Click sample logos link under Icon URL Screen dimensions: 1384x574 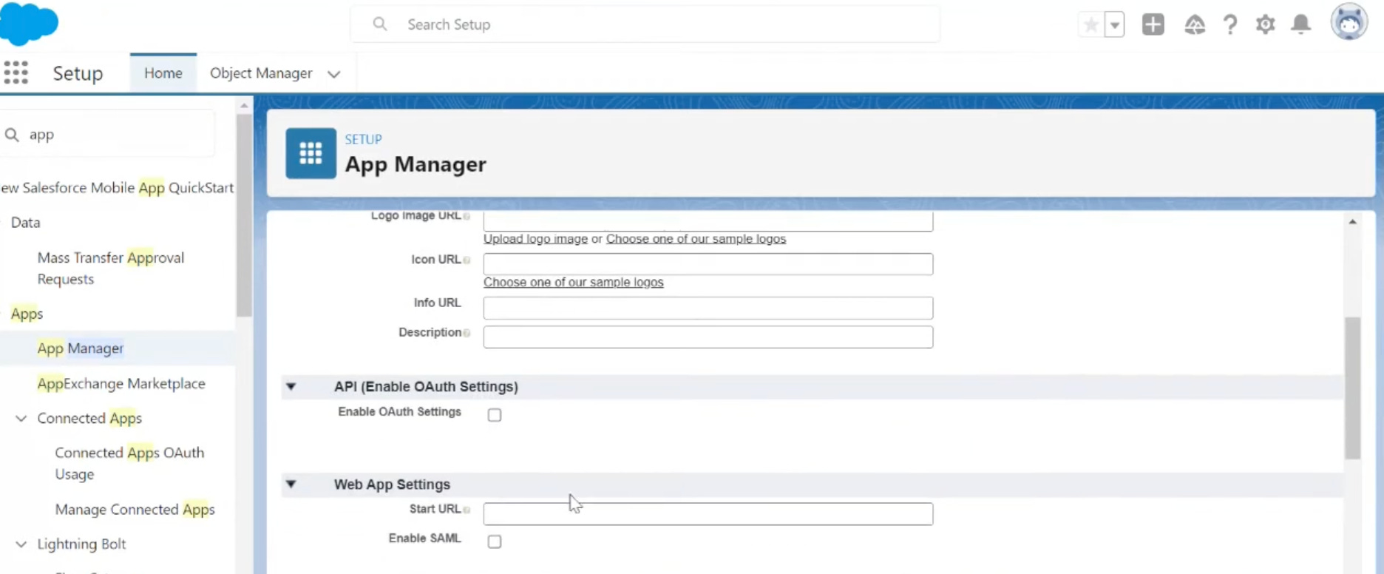573,283
